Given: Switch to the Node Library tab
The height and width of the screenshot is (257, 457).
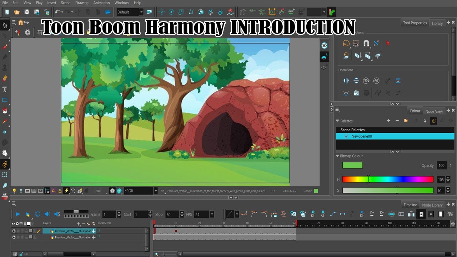Looking at the screenshot, I should (432, 205).
